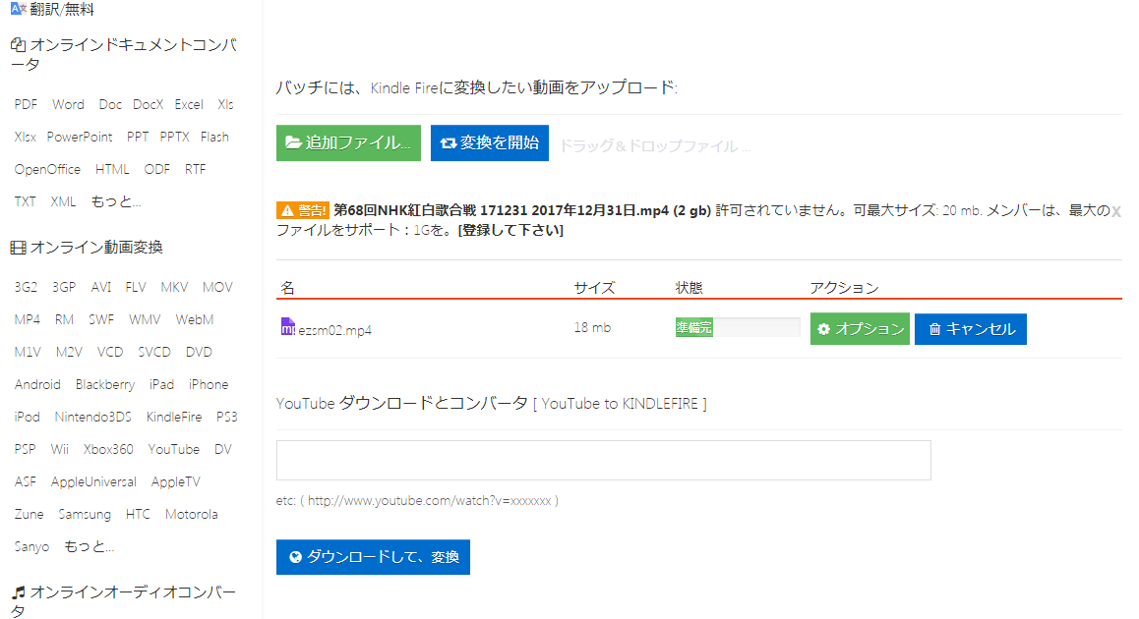
Task: Choose the AVI video format
Action: point(101,287)
